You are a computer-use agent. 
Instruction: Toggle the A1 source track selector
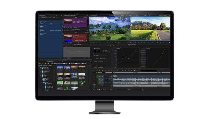(99, 79)
